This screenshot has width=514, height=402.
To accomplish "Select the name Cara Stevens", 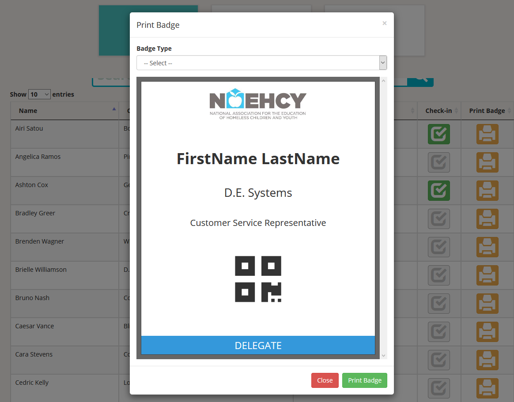I will tap(34, 354).
